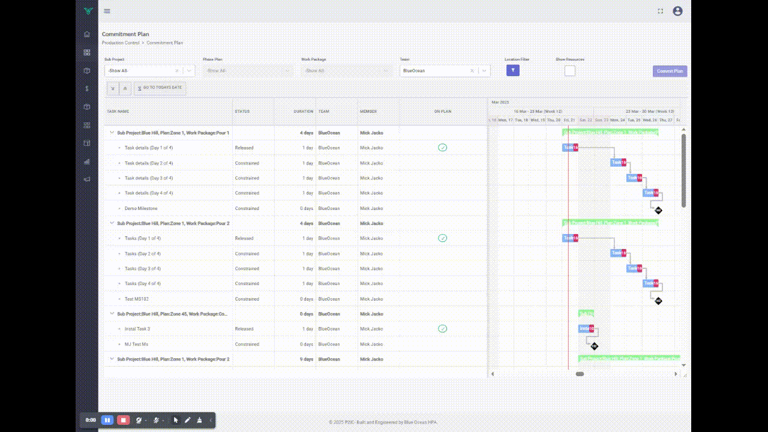
Task: Select the recorder pen drawing tool
Action: point(188,420)
